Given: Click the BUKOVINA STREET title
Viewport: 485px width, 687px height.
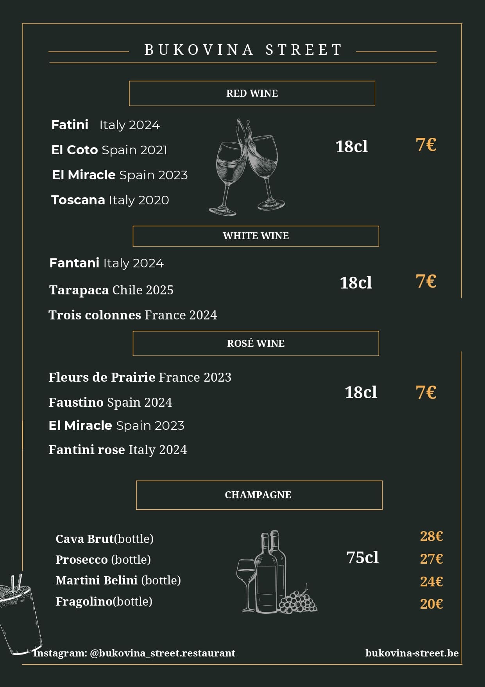Looking at the screenshot, I should [x=243, y=50].
